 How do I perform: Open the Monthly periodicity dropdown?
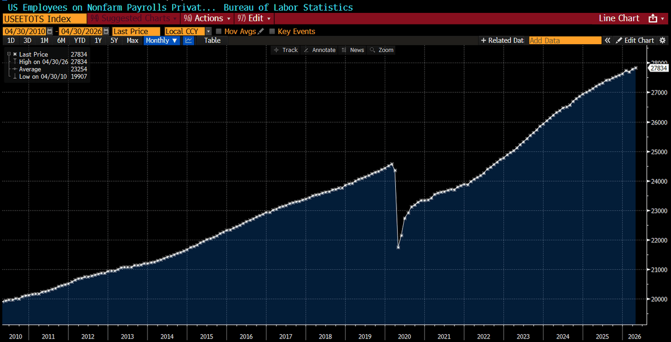pyautogui.click(x=162, y=40)
